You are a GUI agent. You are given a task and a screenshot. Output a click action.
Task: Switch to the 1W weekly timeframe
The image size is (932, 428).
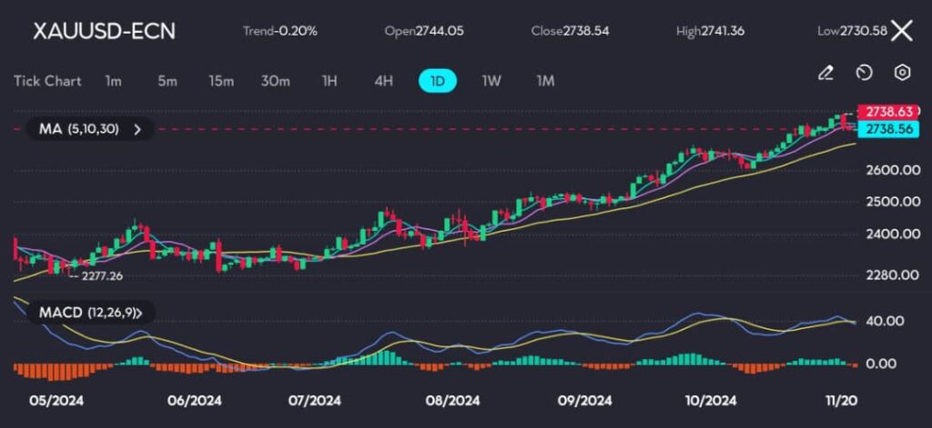tap(491, 81)
